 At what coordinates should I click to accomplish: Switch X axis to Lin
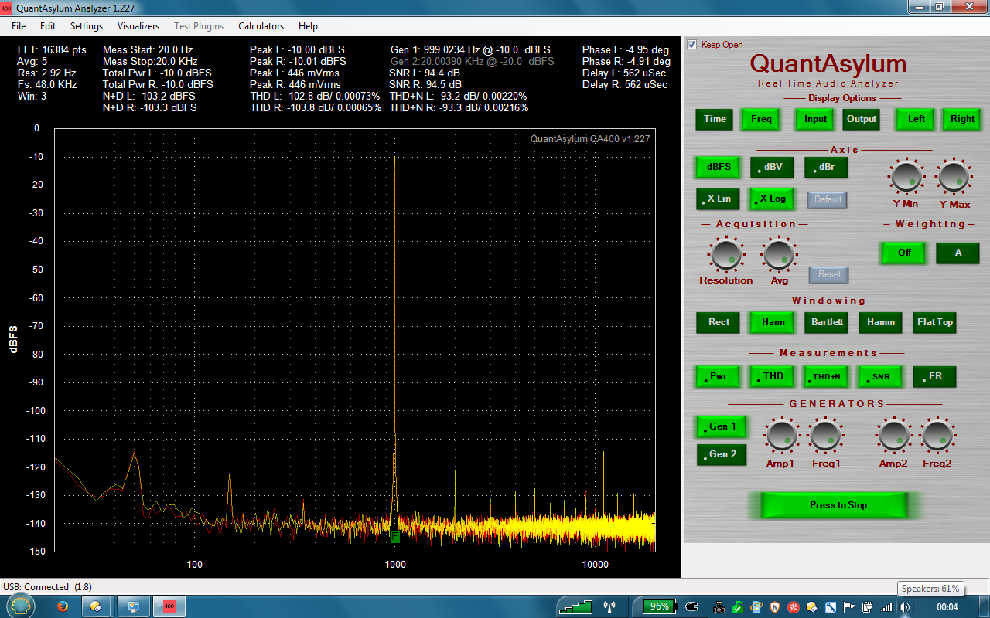[x=719, y=199]
